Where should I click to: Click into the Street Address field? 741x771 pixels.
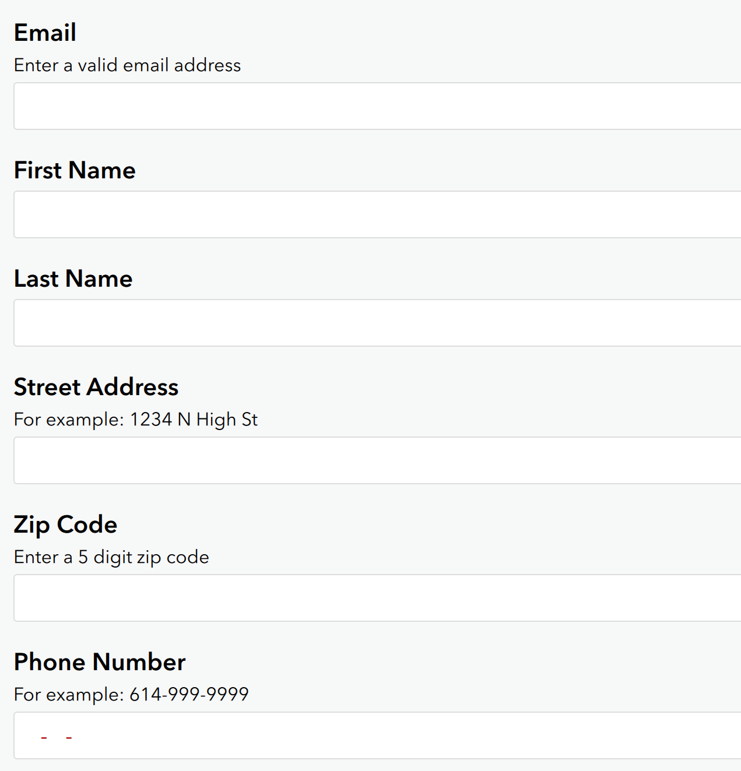point(377,460)
